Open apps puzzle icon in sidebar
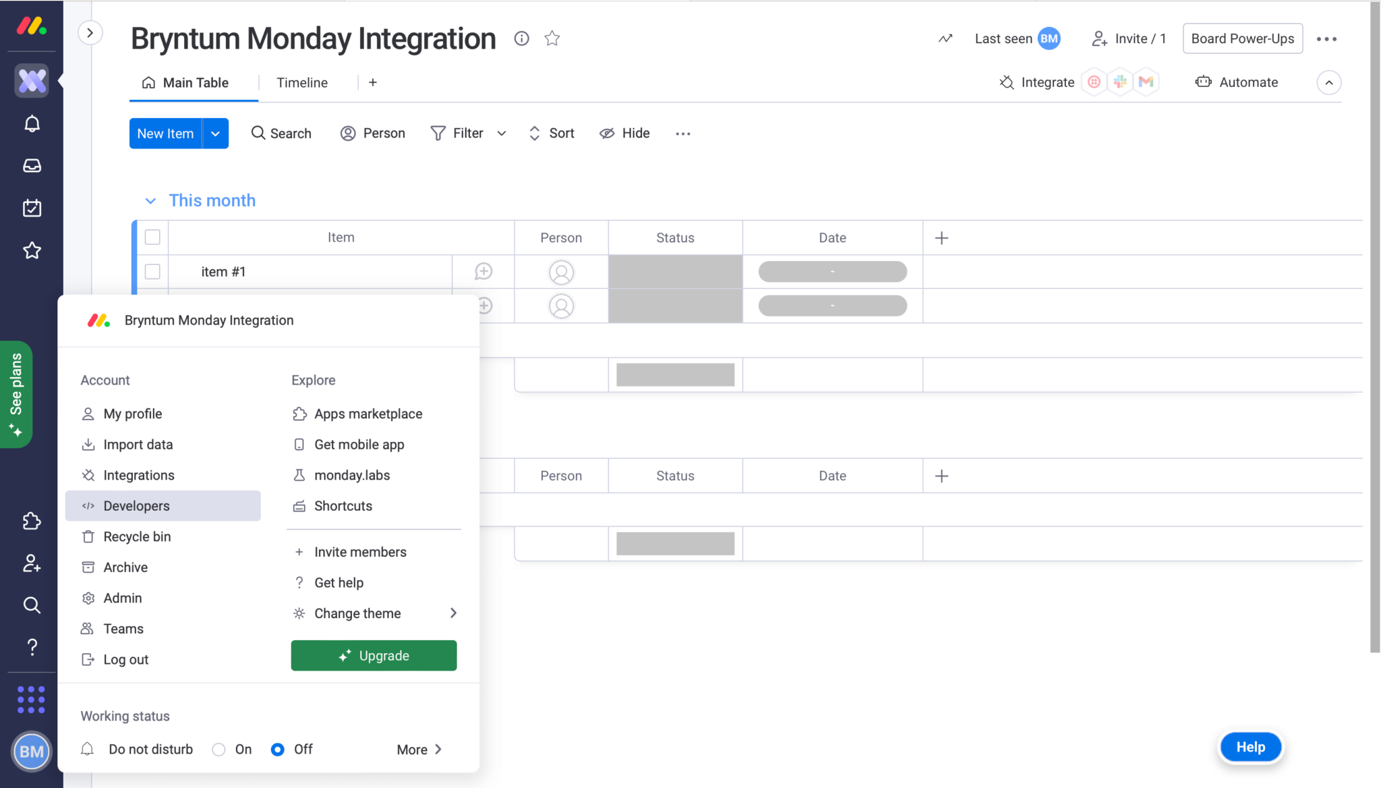 point(32,521)
